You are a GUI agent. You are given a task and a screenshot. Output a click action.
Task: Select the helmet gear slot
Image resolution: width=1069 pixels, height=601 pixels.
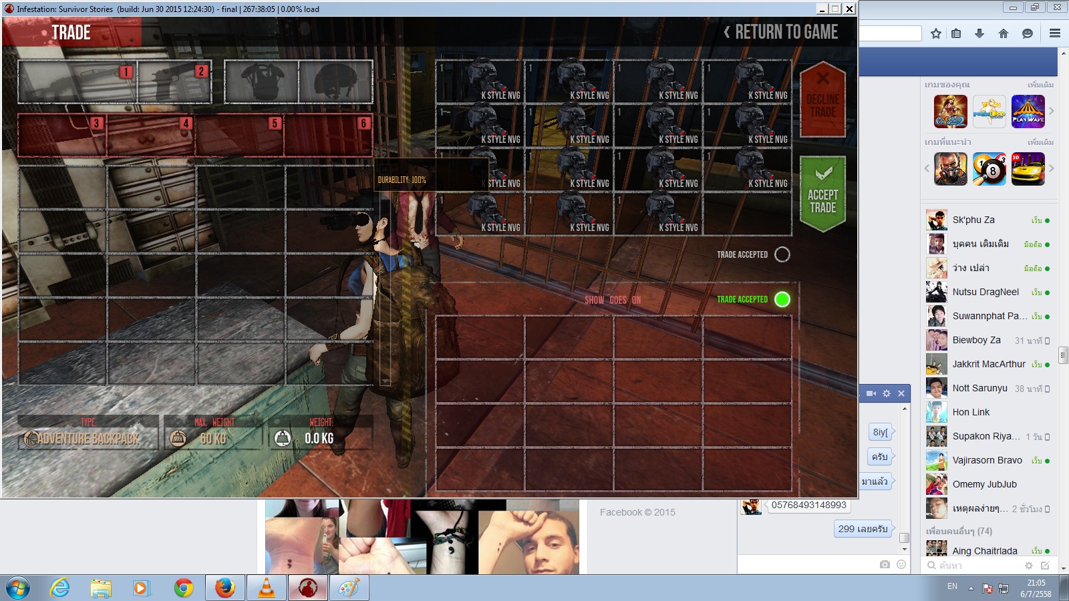point(335,82)
